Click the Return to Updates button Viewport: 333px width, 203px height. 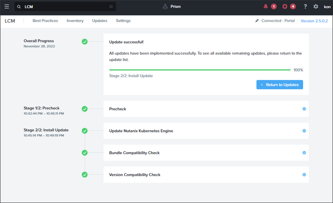point(279,85)
